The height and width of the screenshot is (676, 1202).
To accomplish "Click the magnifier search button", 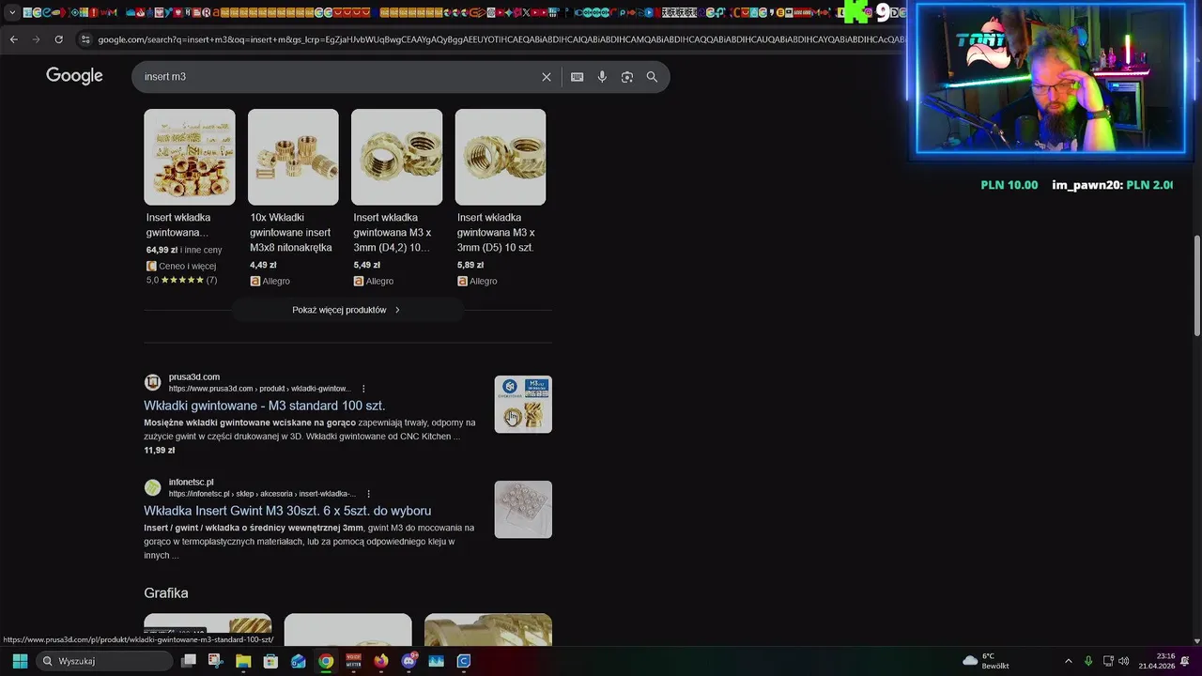I will point(652,77).
